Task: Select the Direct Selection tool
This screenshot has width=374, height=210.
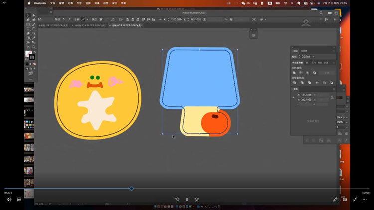Action: [33, 15]
